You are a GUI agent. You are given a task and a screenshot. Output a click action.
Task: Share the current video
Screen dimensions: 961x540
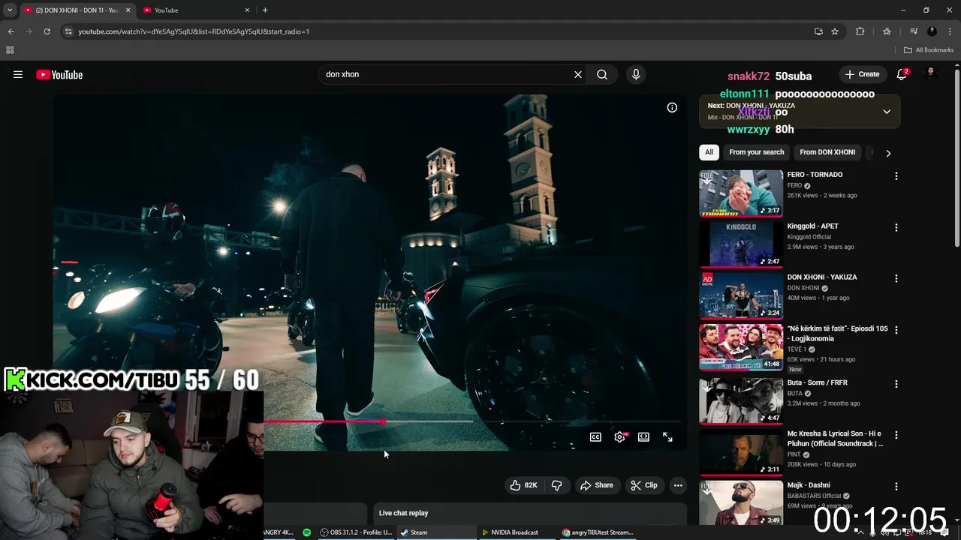click(x=597, y=485)
